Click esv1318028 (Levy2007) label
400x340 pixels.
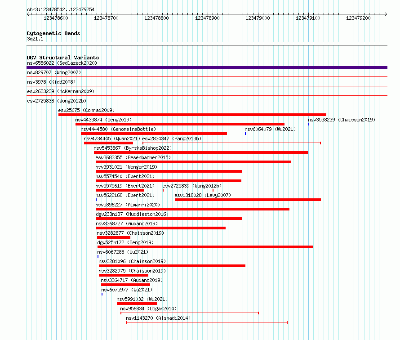(x=203, y=195)
